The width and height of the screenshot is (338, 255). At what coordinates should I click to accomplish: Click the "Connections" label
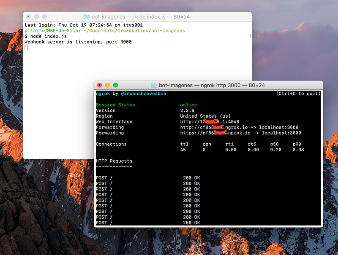tap(111, 144)
